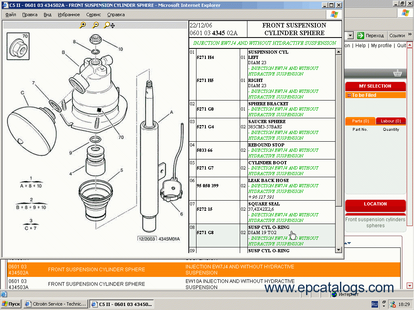The image size is (414, 310).
Task: Click the MY SELECTION header
Action: 375,86
